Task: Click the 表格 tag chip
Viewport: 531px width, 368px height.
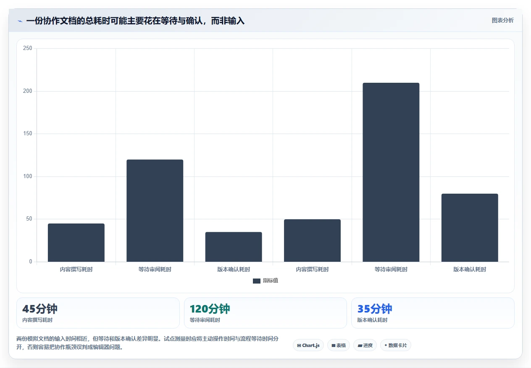Action: (x=339, y=345)
